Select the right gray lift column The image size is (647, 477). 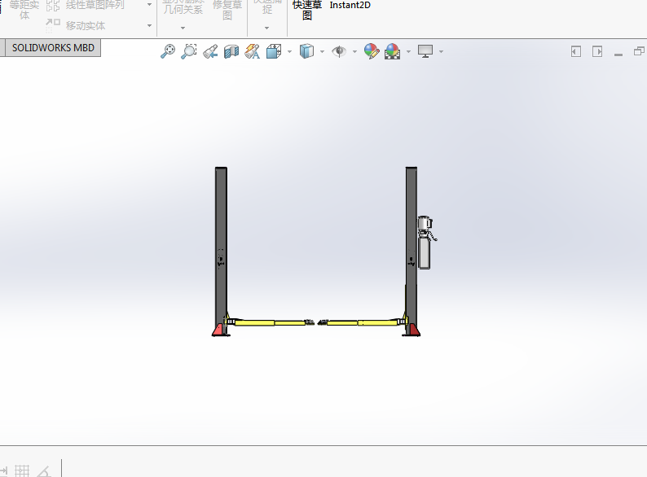[x=412, y=246]
